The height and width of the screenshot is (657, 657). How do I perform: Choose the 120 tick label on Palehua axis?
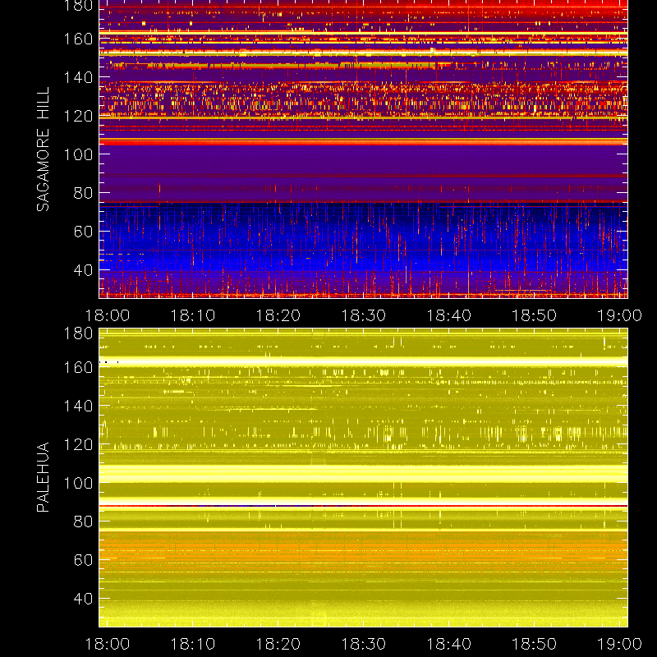[x=78, y=444]
